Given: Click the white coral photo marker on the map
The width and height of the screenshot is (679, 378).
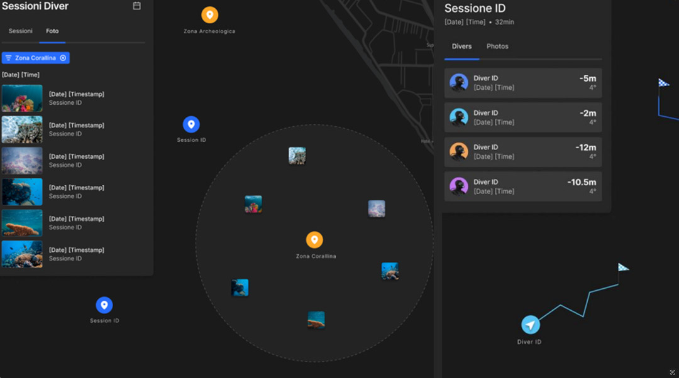Looking at the screenshot, I should pyautogui.click(x=297, y=156).
